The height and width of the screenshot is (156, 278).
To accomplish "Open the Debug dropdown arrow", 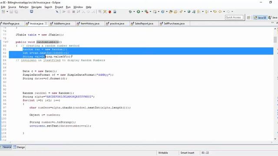I will tap(134, 12).
